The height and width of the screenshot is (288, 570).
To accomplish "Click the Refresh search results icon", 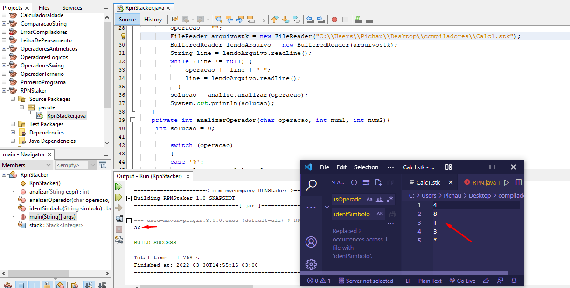I will [x=354, y=182].
